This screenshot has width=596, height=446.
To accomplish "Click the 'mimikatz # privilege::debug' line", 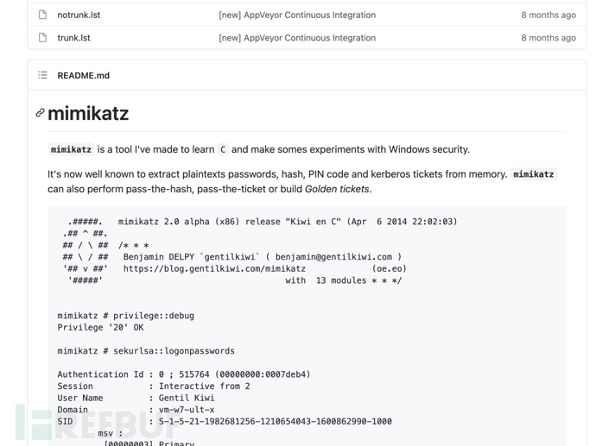I will [x=126, y=316].
